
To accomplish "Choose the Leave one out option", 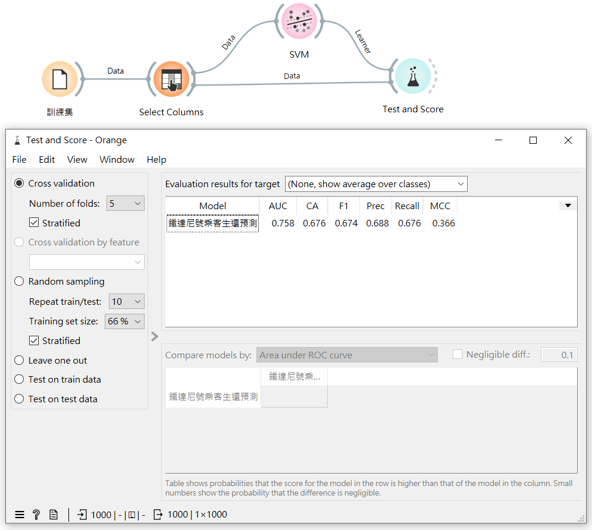I will pos(20,361).
